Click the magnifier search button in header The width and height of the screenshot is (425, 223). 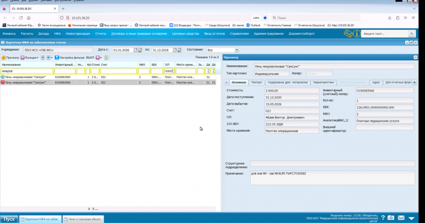point(412,34)
